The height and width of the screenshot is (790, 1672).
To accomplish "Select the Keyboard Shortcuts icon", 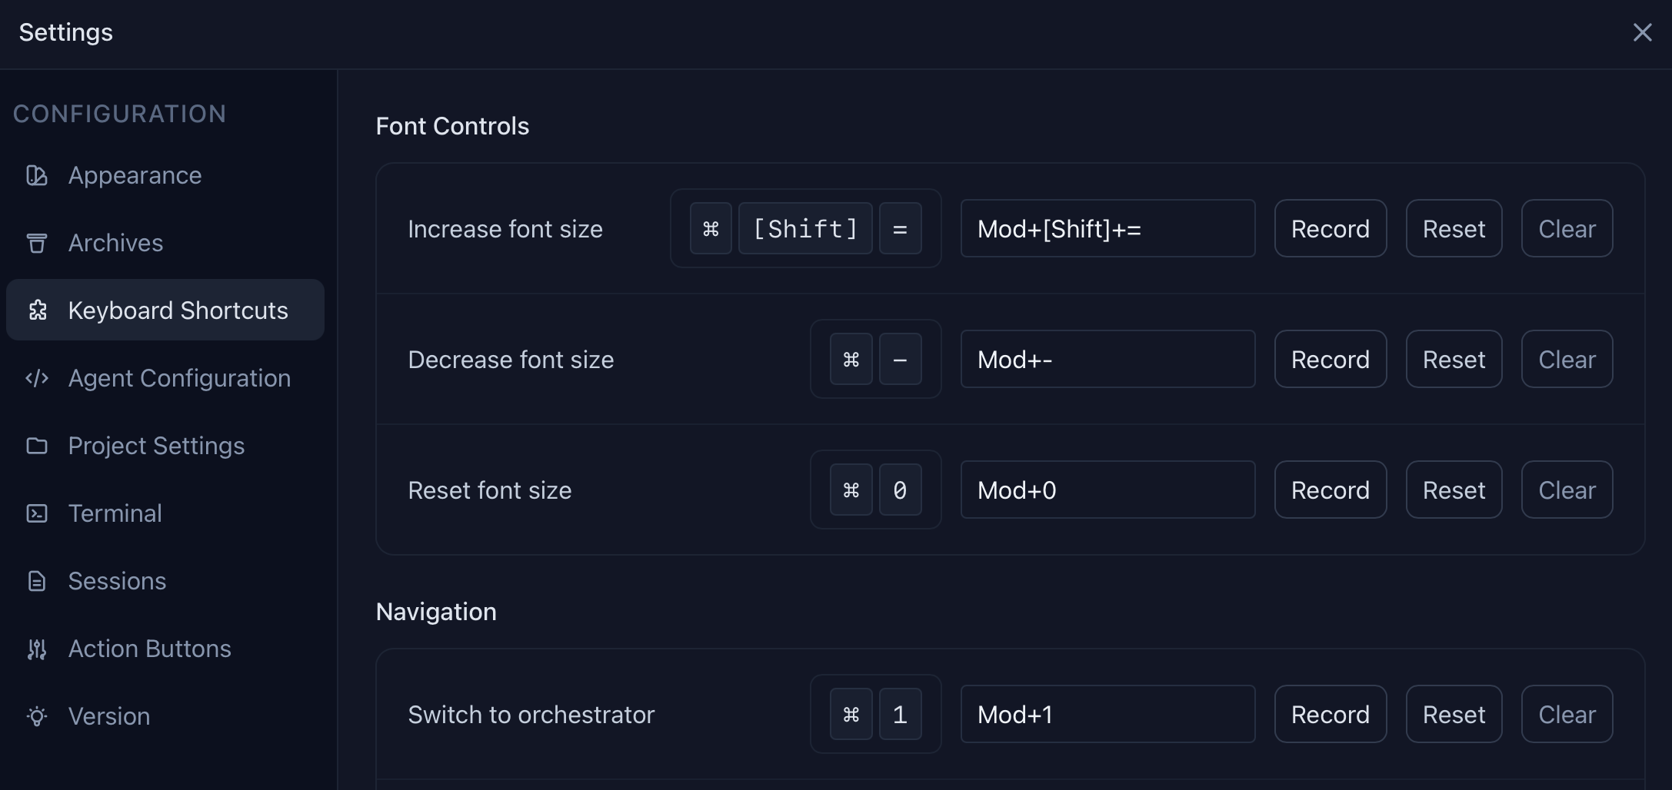I will click(x=36, y=310).
